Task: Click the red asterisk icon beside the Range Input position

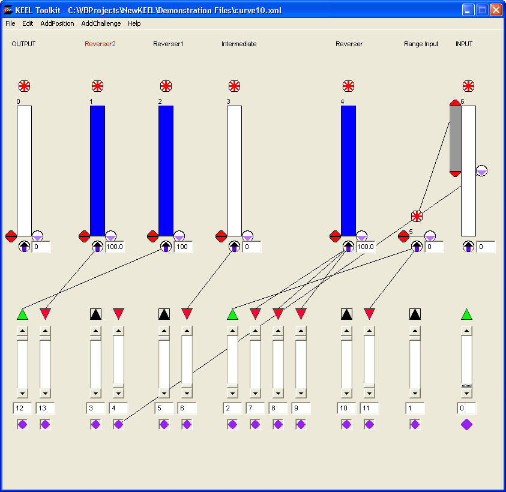Action: click(x=417, y=216)
